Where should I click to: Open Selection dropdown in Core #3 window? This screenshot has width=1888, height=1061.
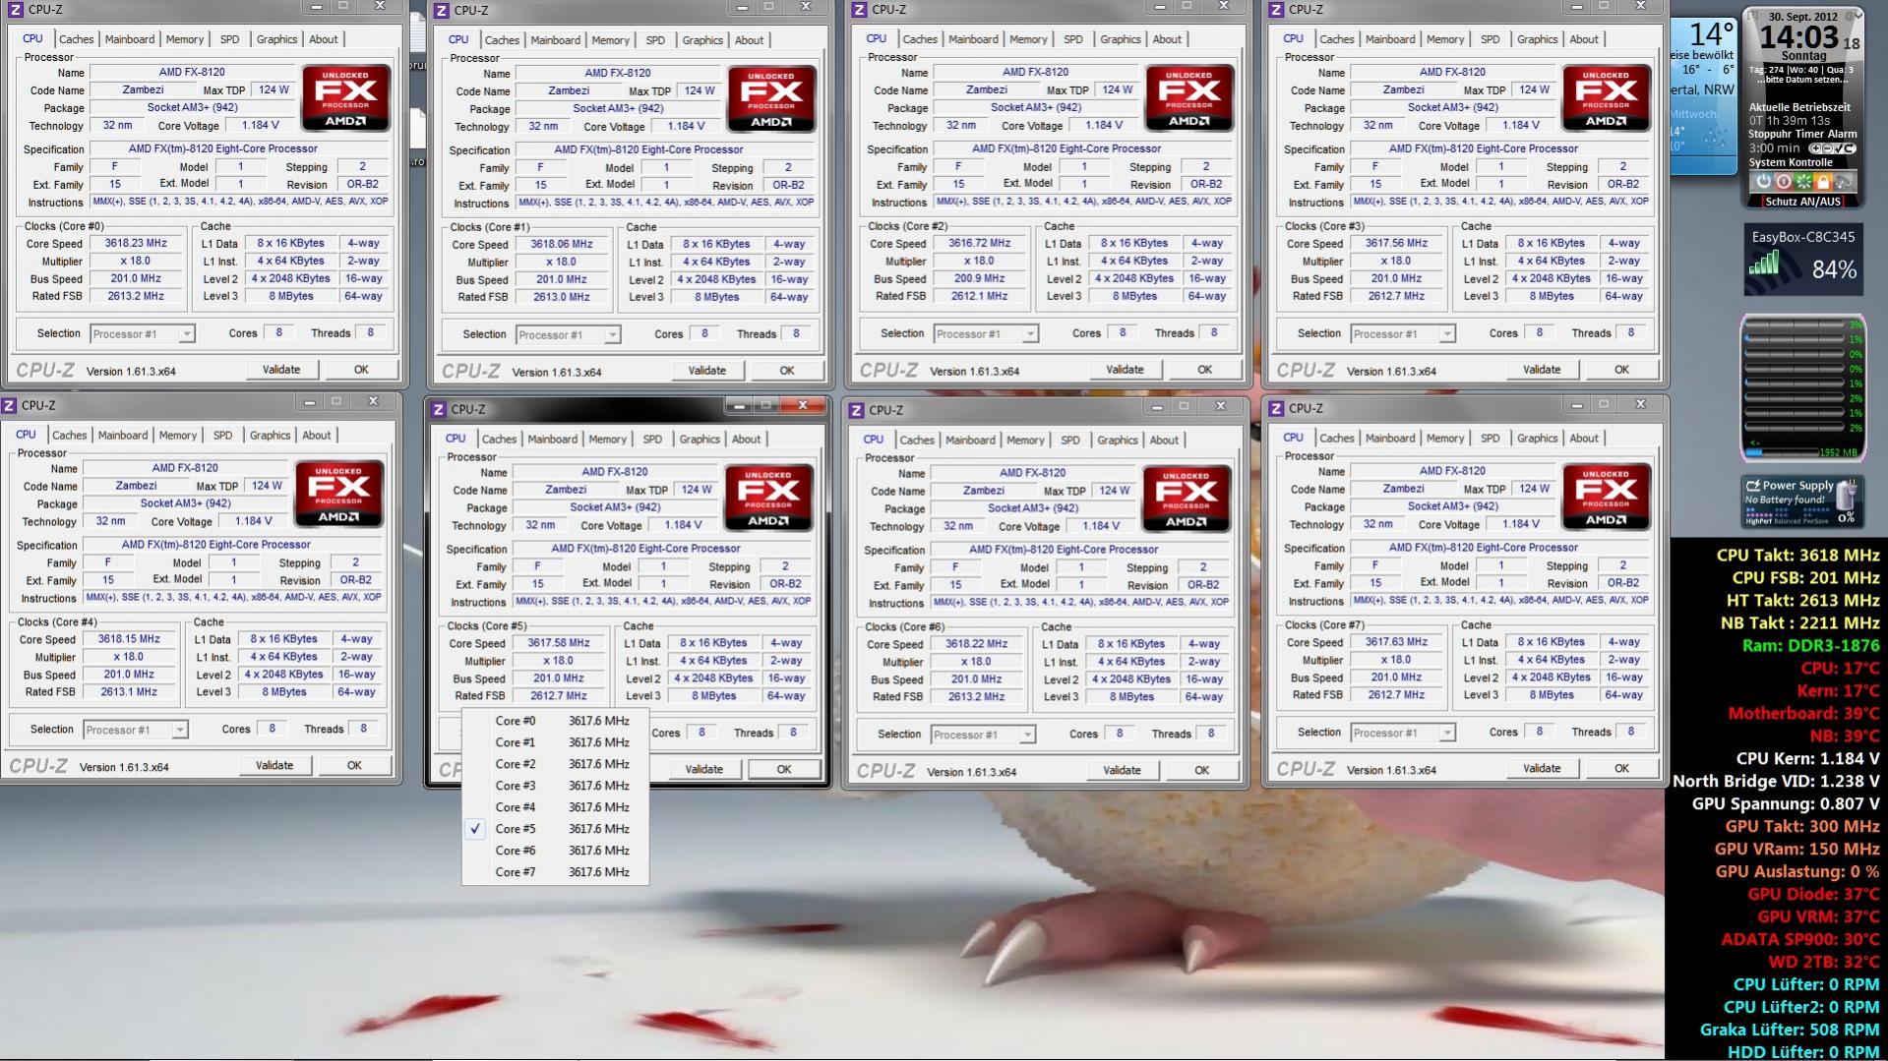tap(1403, 334)
